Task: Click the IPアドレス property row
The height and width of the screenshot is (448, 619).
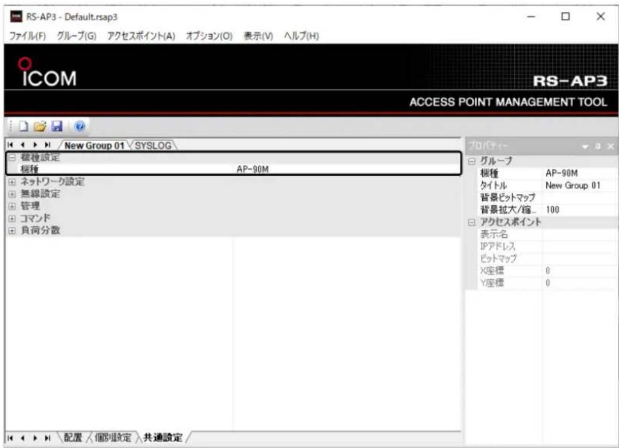Action: [x=547, y=246]
